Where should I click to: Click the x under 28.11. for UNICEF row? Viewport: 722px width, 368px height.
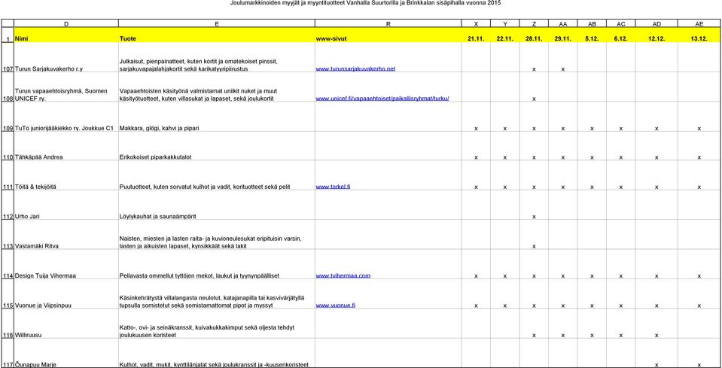[534, 99]
